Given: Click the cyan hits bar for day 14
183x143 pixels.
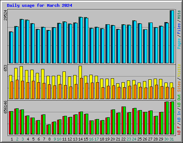Looking at the screenshot, I should point(81,40).
